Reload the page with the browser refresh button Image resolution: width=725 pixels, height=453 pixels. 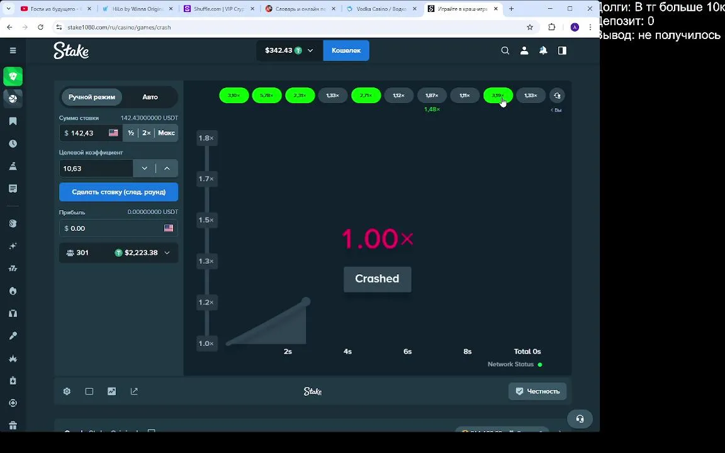pos(41,27)
